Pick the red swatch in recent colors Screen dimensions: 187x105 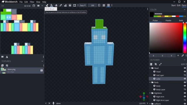coord(177,16)
